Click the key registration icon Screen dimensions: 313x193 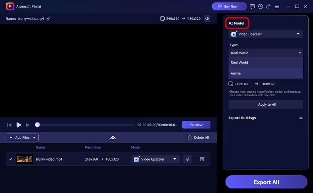pyautogui.click(x=269, y=7)
